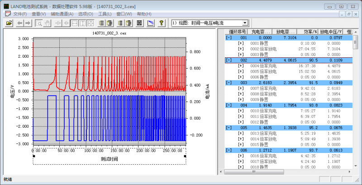Click the fit both axes icon
Screen dimensions: 362x185
(91, 23)
